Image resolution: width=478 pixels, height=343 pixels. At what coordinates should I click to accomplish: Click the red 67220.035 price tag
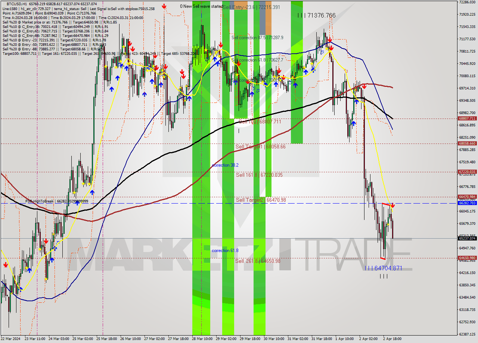pyautogui.click(x=467, y=172)
